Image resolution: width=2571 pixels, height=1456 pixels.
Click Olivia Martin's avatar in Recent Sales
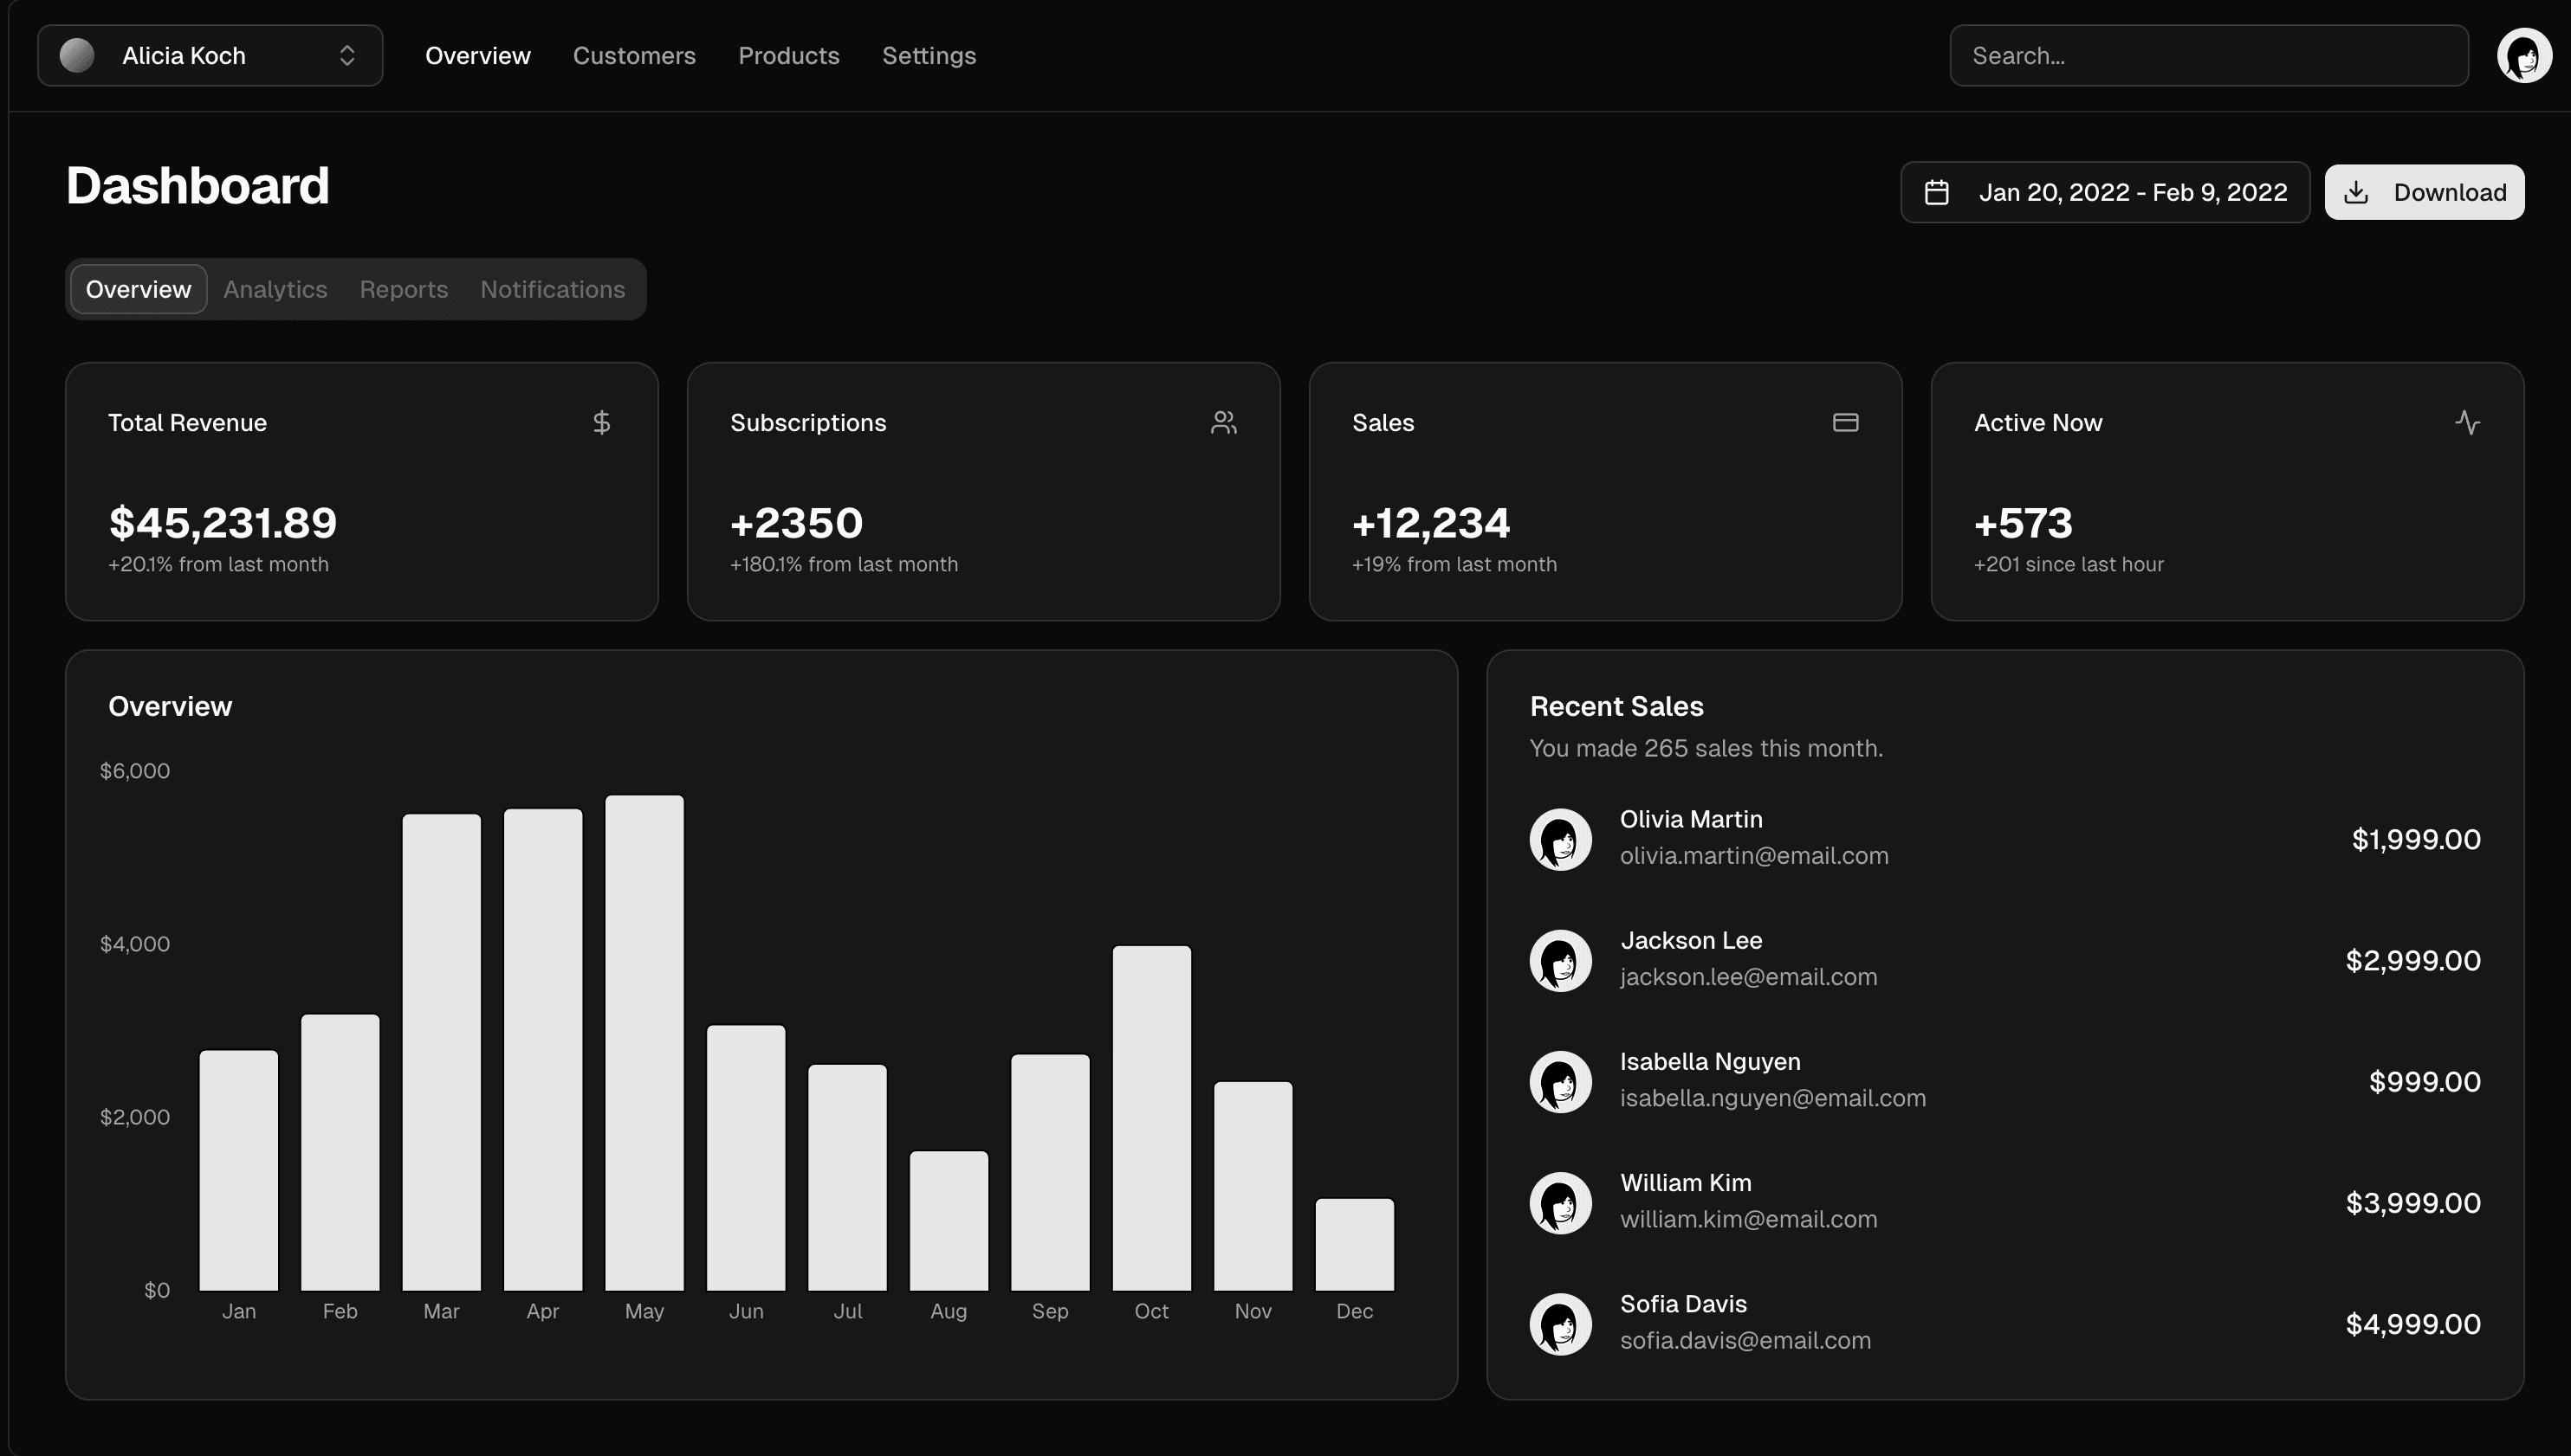1559,839
